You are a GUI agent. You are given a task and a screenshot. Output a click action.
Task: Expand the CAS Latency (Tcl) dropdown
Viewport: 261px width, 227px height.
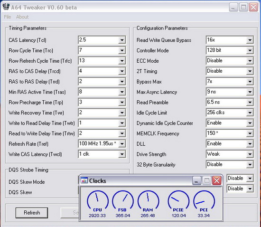(x=122, y=40)
